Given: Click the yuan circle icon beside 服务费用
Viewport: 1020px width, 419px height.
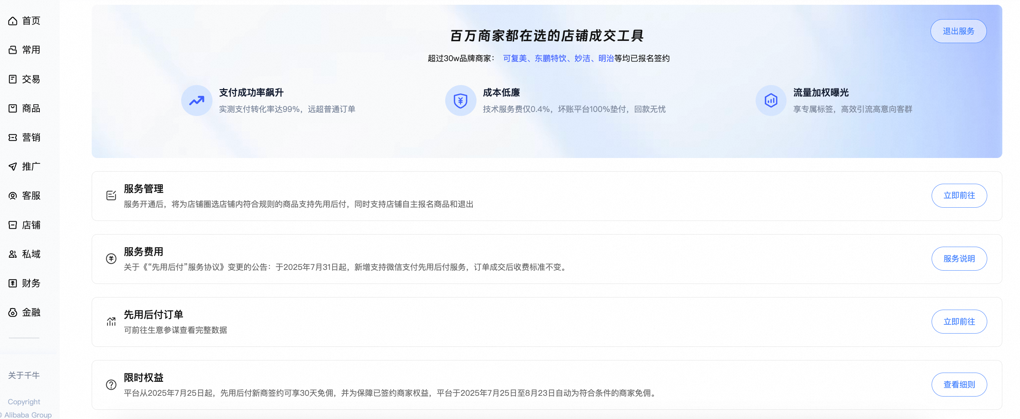Looking at the screenshot, I should click(111, 258).
